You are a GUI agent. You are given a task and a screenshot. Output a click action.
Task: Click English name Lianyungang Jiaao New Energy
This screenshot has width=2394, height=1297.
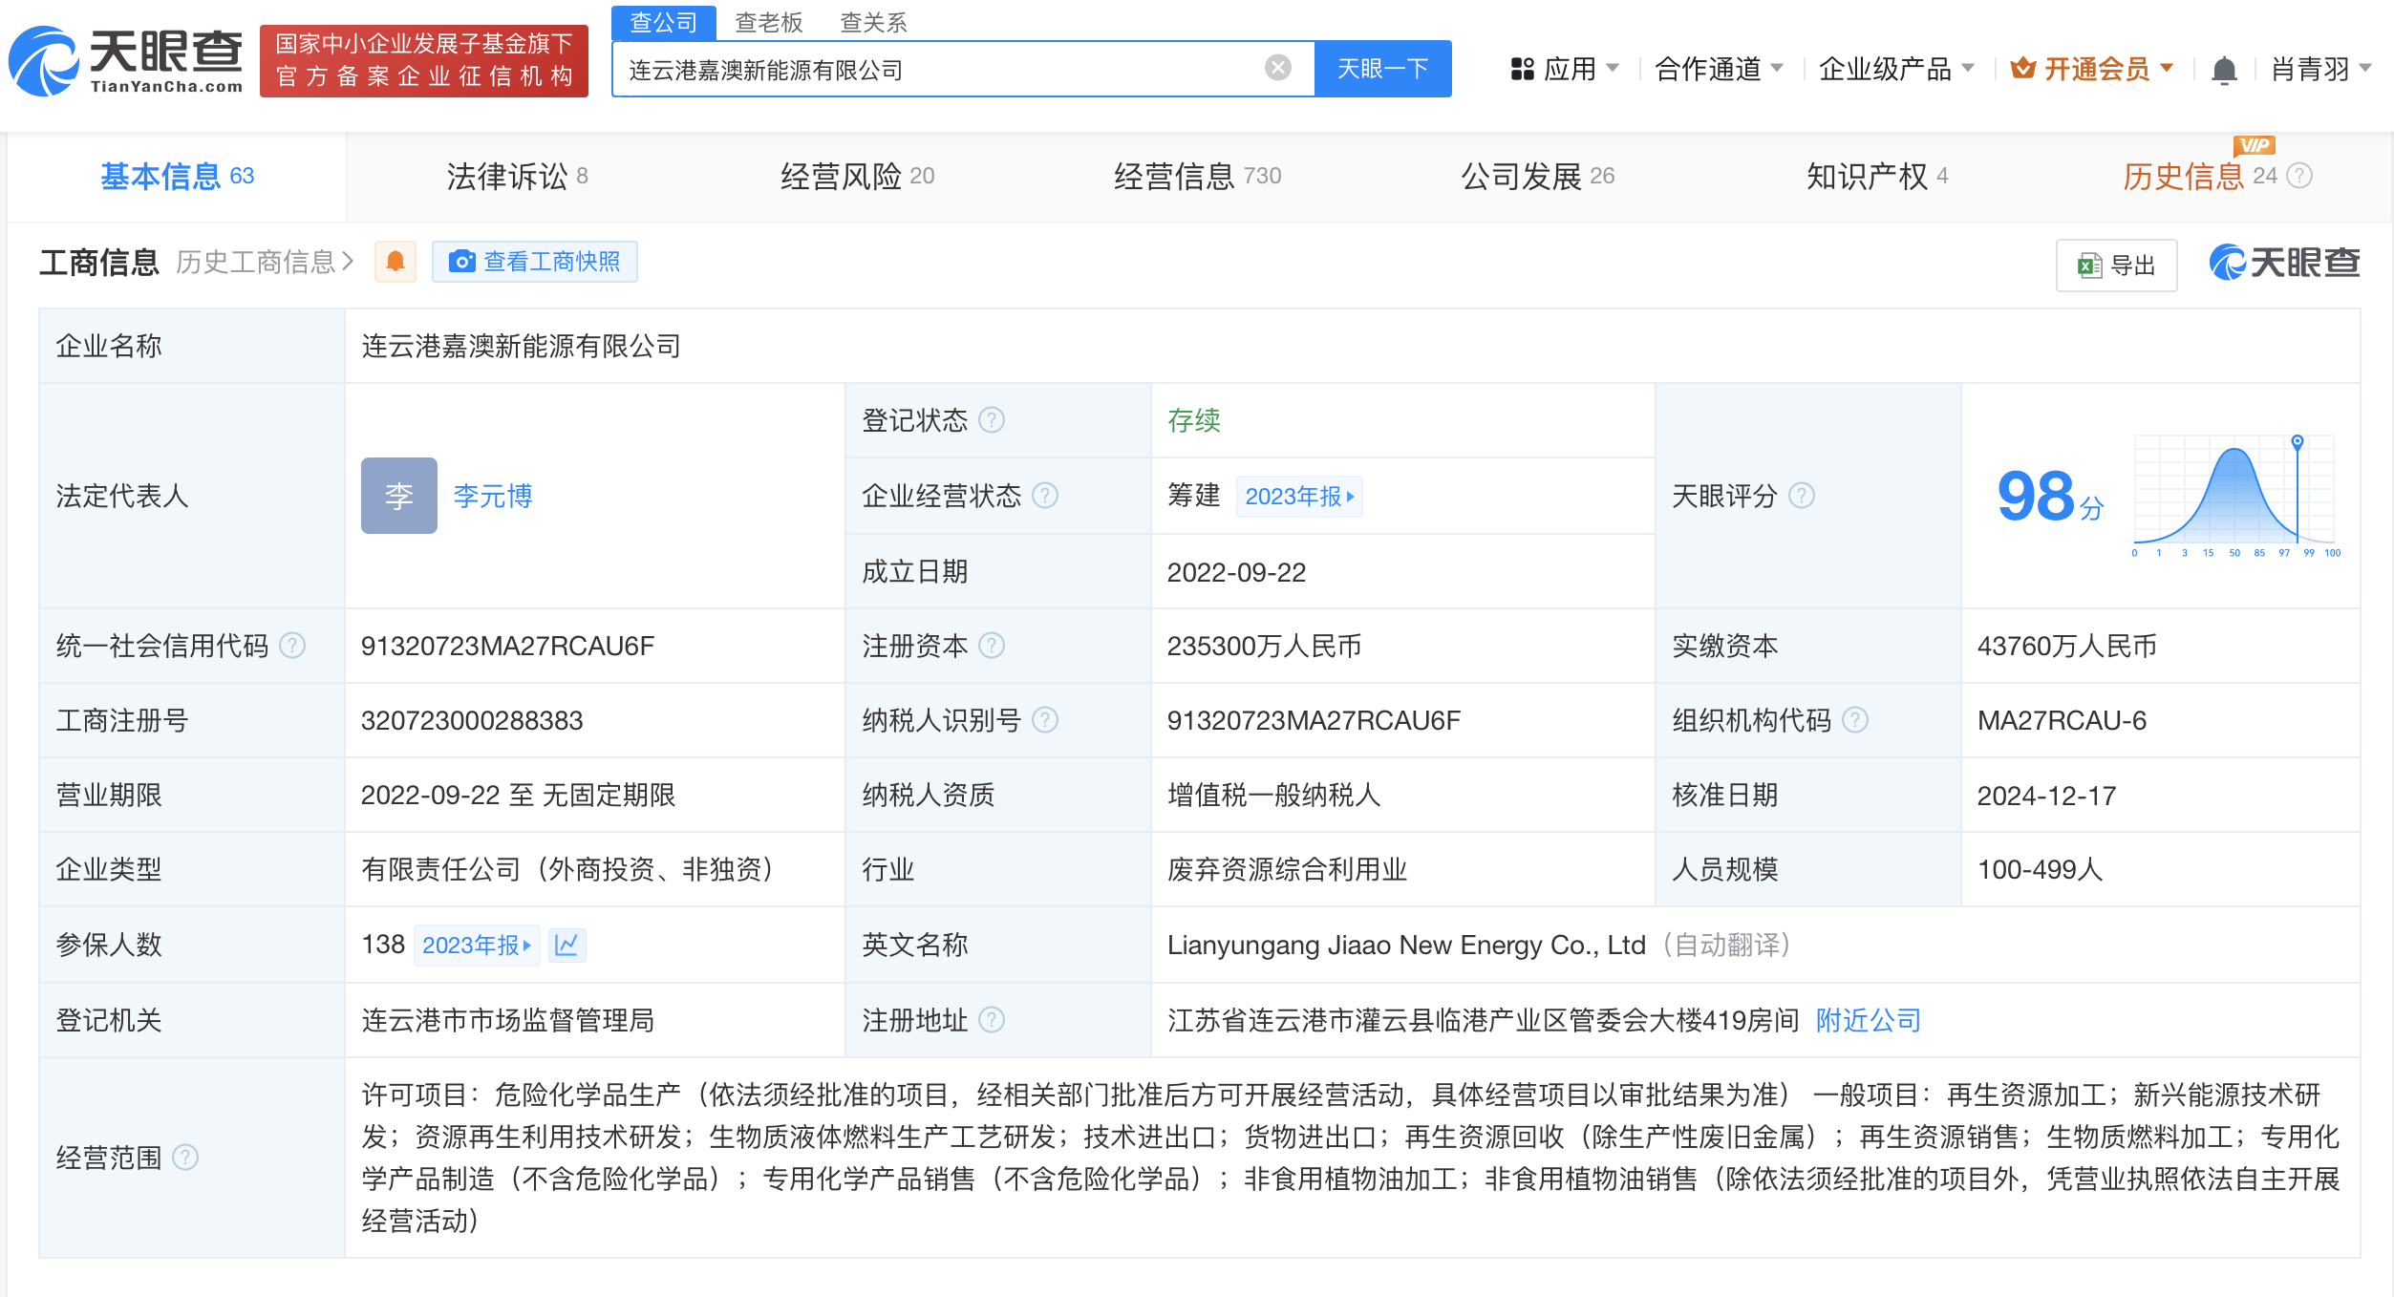point(1406,945)
